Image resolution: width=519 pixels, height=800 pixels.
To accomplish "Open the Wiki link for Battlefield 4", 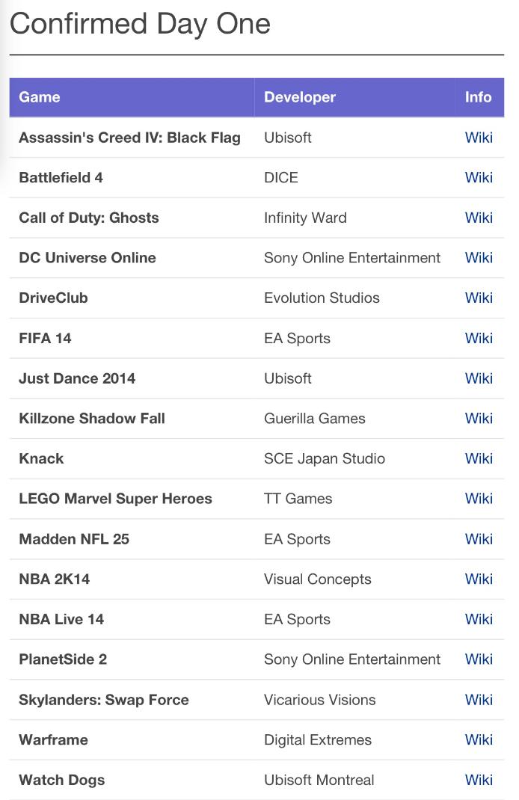I will [479, 178].
